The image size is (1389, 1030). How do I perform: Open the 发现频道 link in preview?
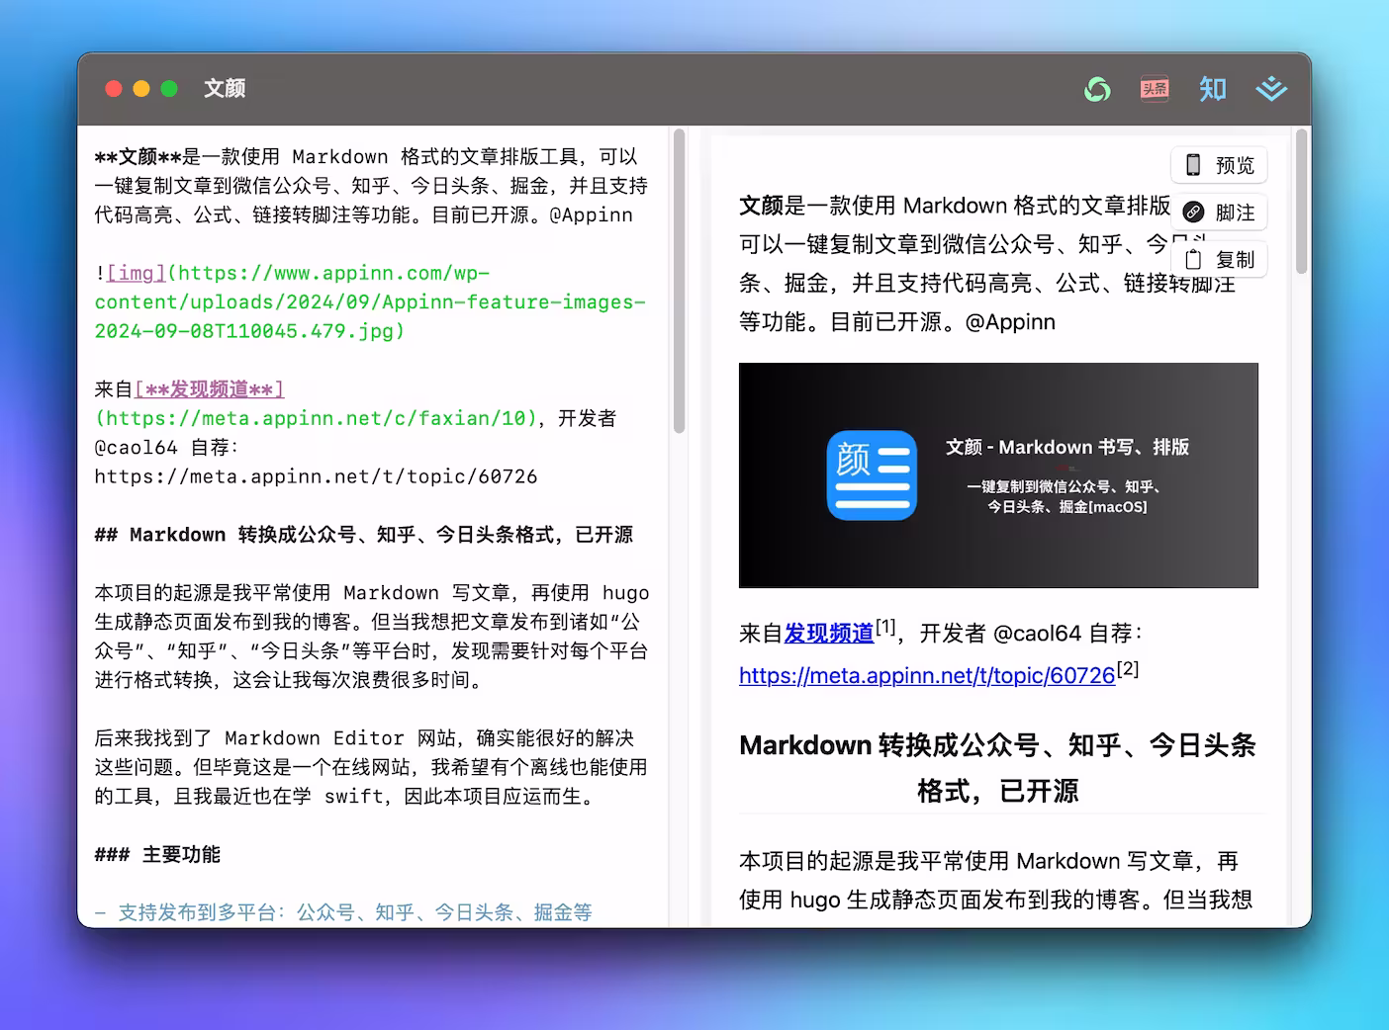pos(829,634)
